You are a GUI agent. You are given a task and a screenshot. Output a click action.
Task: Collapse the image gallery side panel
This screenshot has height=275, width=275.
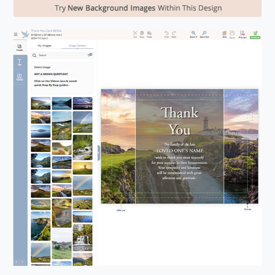99,153
